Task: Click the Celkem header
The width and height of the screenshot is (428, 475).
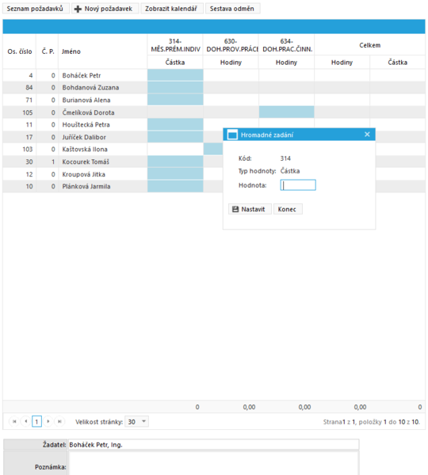Action: [370, 45]
